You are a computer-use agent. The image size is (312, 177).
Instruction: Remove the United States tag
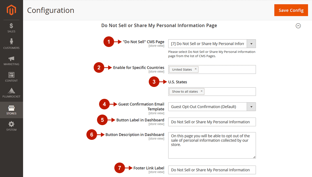(196, 69)
